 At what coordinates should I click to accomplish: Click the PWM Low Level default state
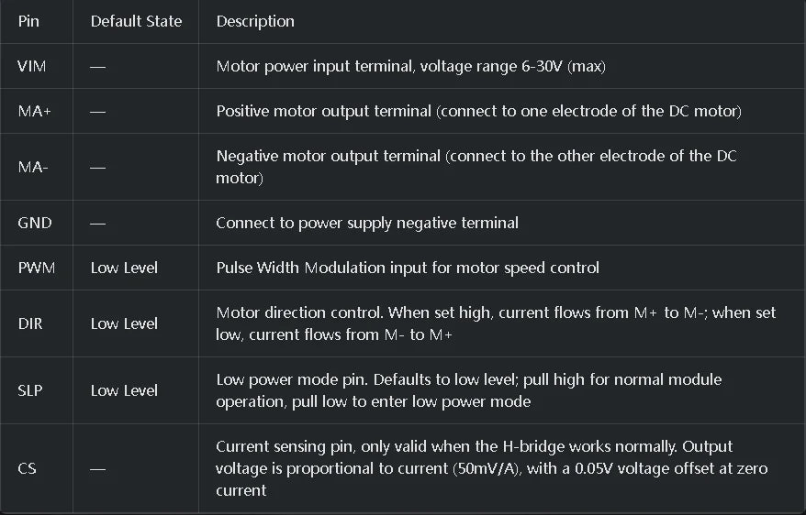pyautogui.click(x=124, y=268)
